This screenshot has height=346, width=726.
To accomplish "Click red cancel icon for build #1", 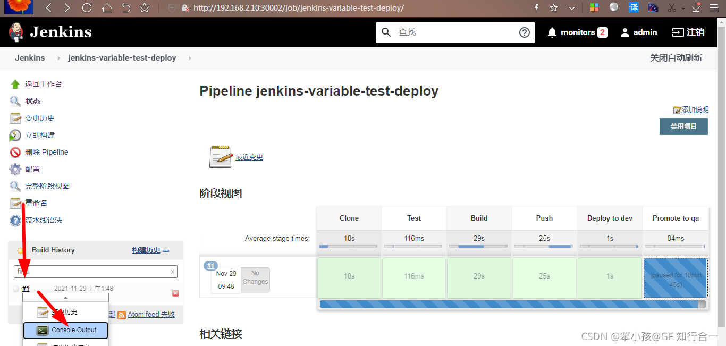I will pos(175,293).
